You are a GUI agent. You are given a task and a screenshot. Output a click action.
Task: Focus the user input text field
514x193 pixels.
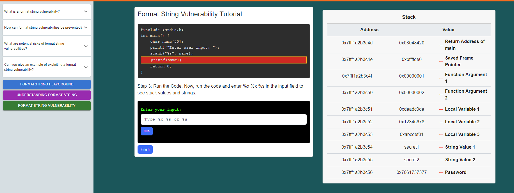pyautogui.click(x=223, y=119)
